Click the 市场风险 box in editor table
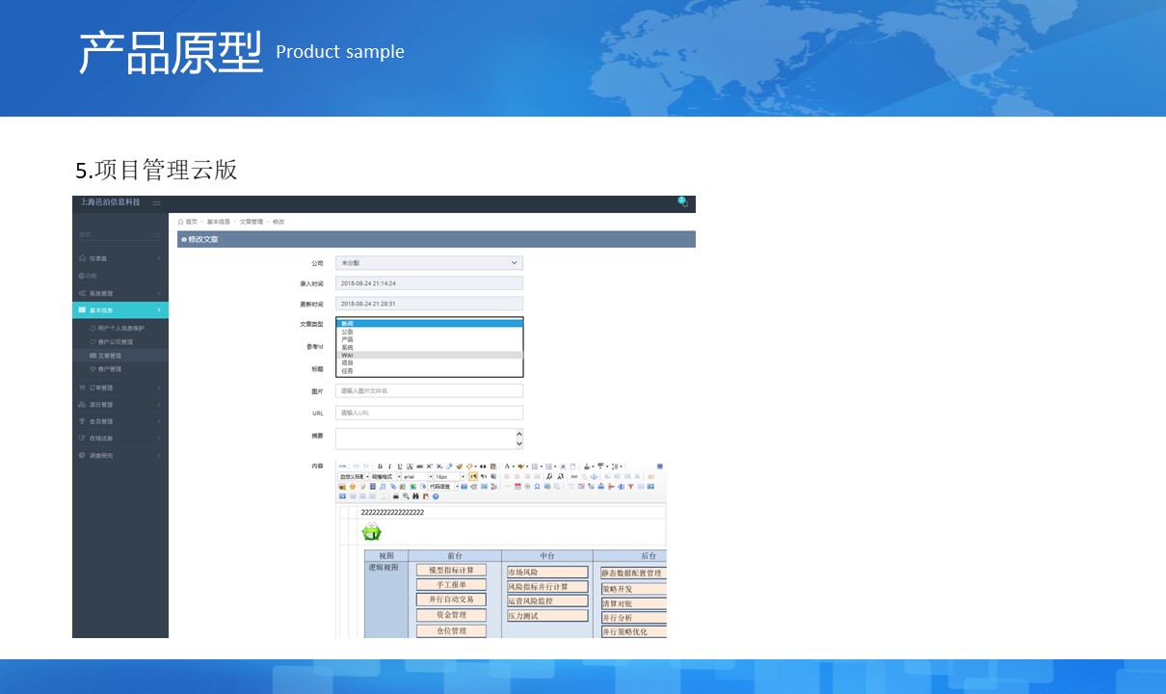Image resolution: width=1166 pixels, height=694 pixels. [547, 573]
